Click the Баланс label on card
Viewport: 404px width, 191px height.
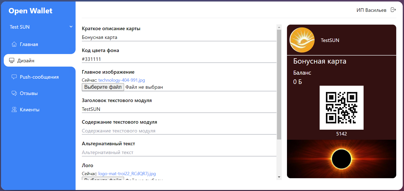point(302,73)
